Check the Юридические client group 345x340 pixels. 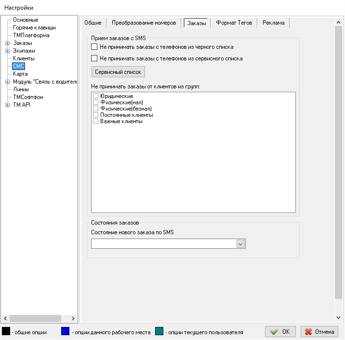pos(95,96)
